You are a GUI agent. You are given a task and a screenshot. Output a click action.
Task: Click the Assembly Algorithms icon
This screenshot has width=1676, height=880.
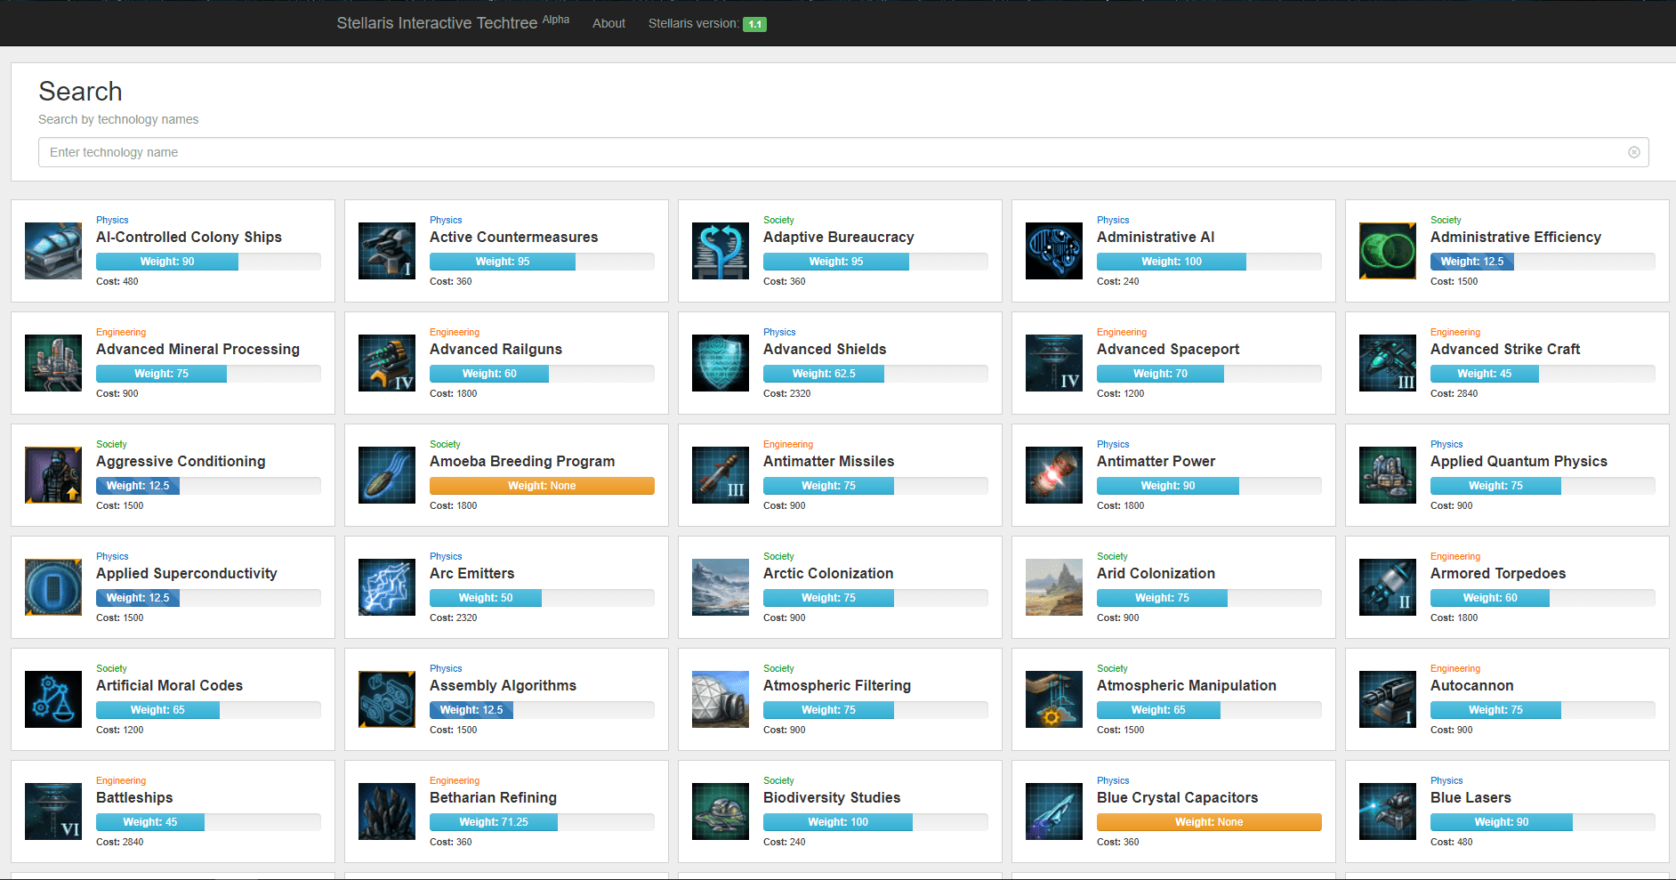(x=387, y=699)
